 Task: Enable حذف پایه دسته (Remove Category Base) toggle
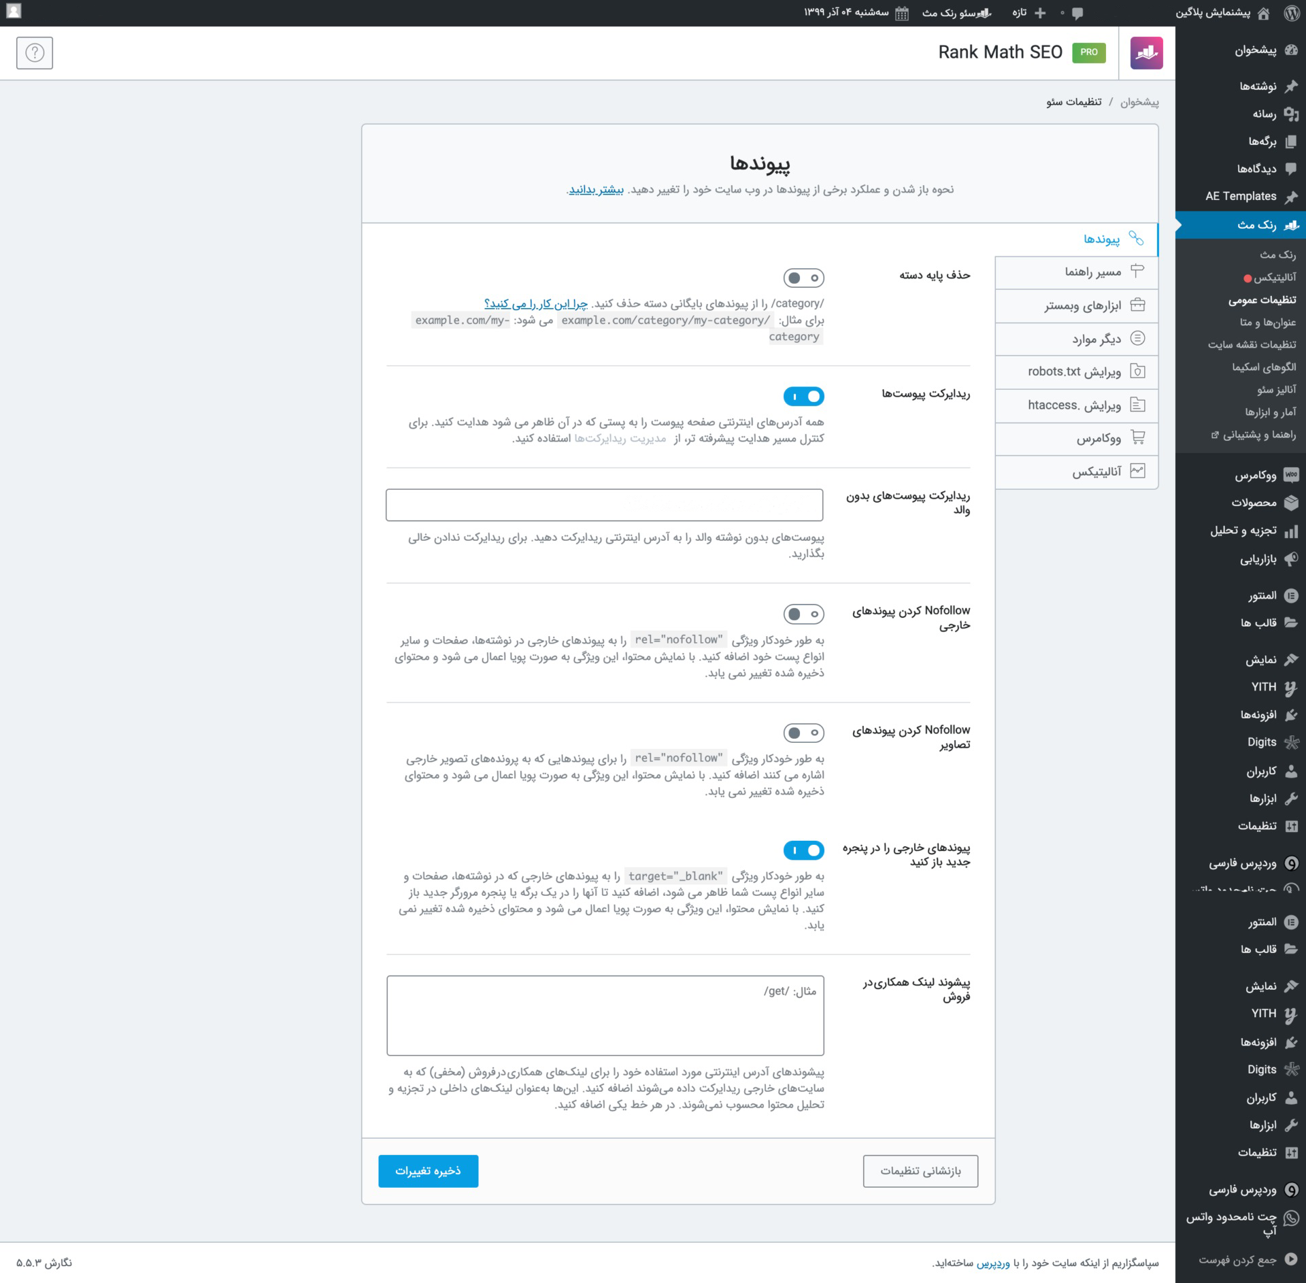coord(805,276)
